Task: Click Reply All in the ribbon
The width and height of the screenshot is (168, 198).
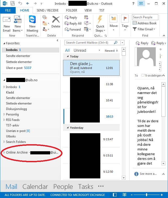Action: tap(73, 24)
